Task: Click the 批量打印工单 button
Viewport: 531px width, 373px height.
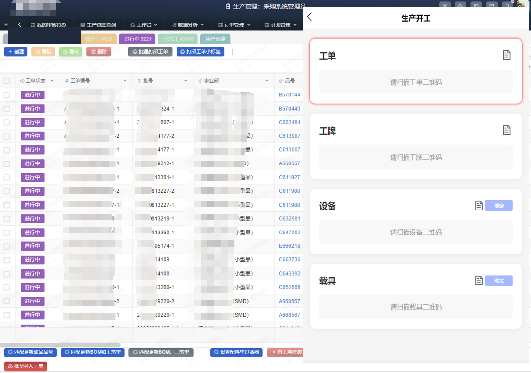Action: pyautogui.click(x=150, y=51)
